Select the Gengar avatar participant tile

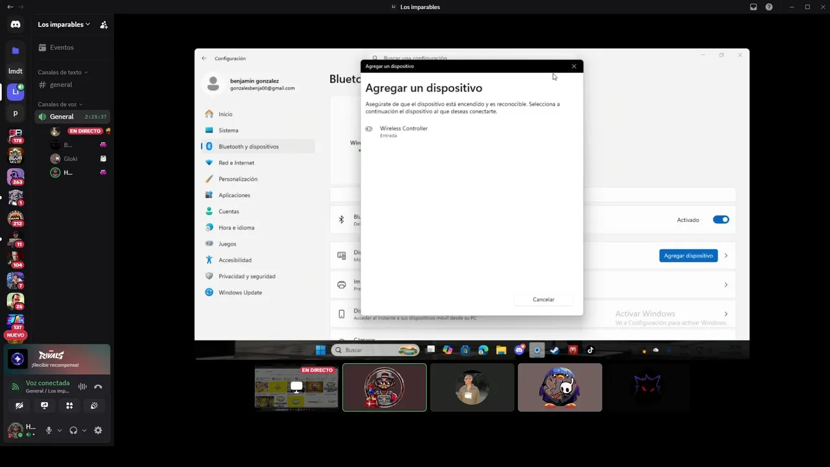click(x=647, y=387)
